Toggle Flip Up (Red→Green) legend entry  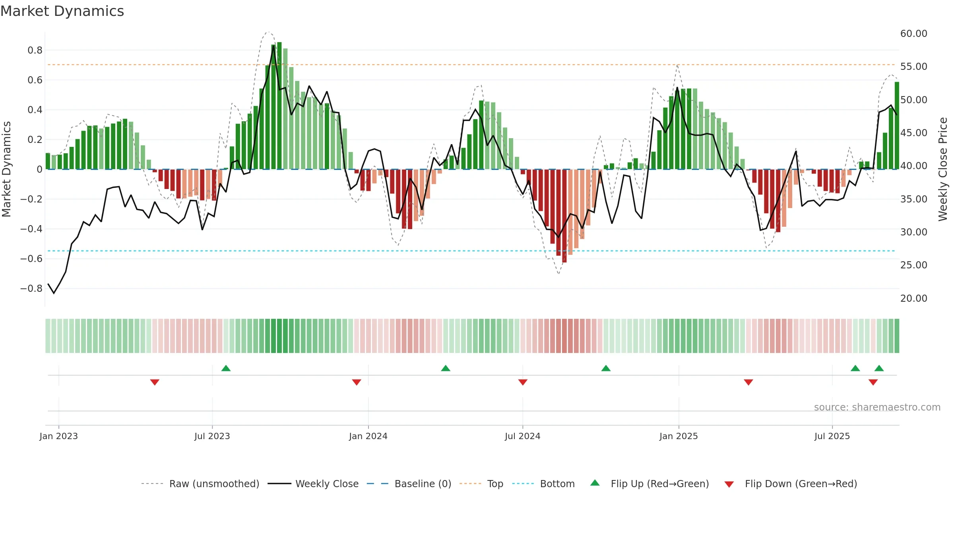(x=650, y=484)
